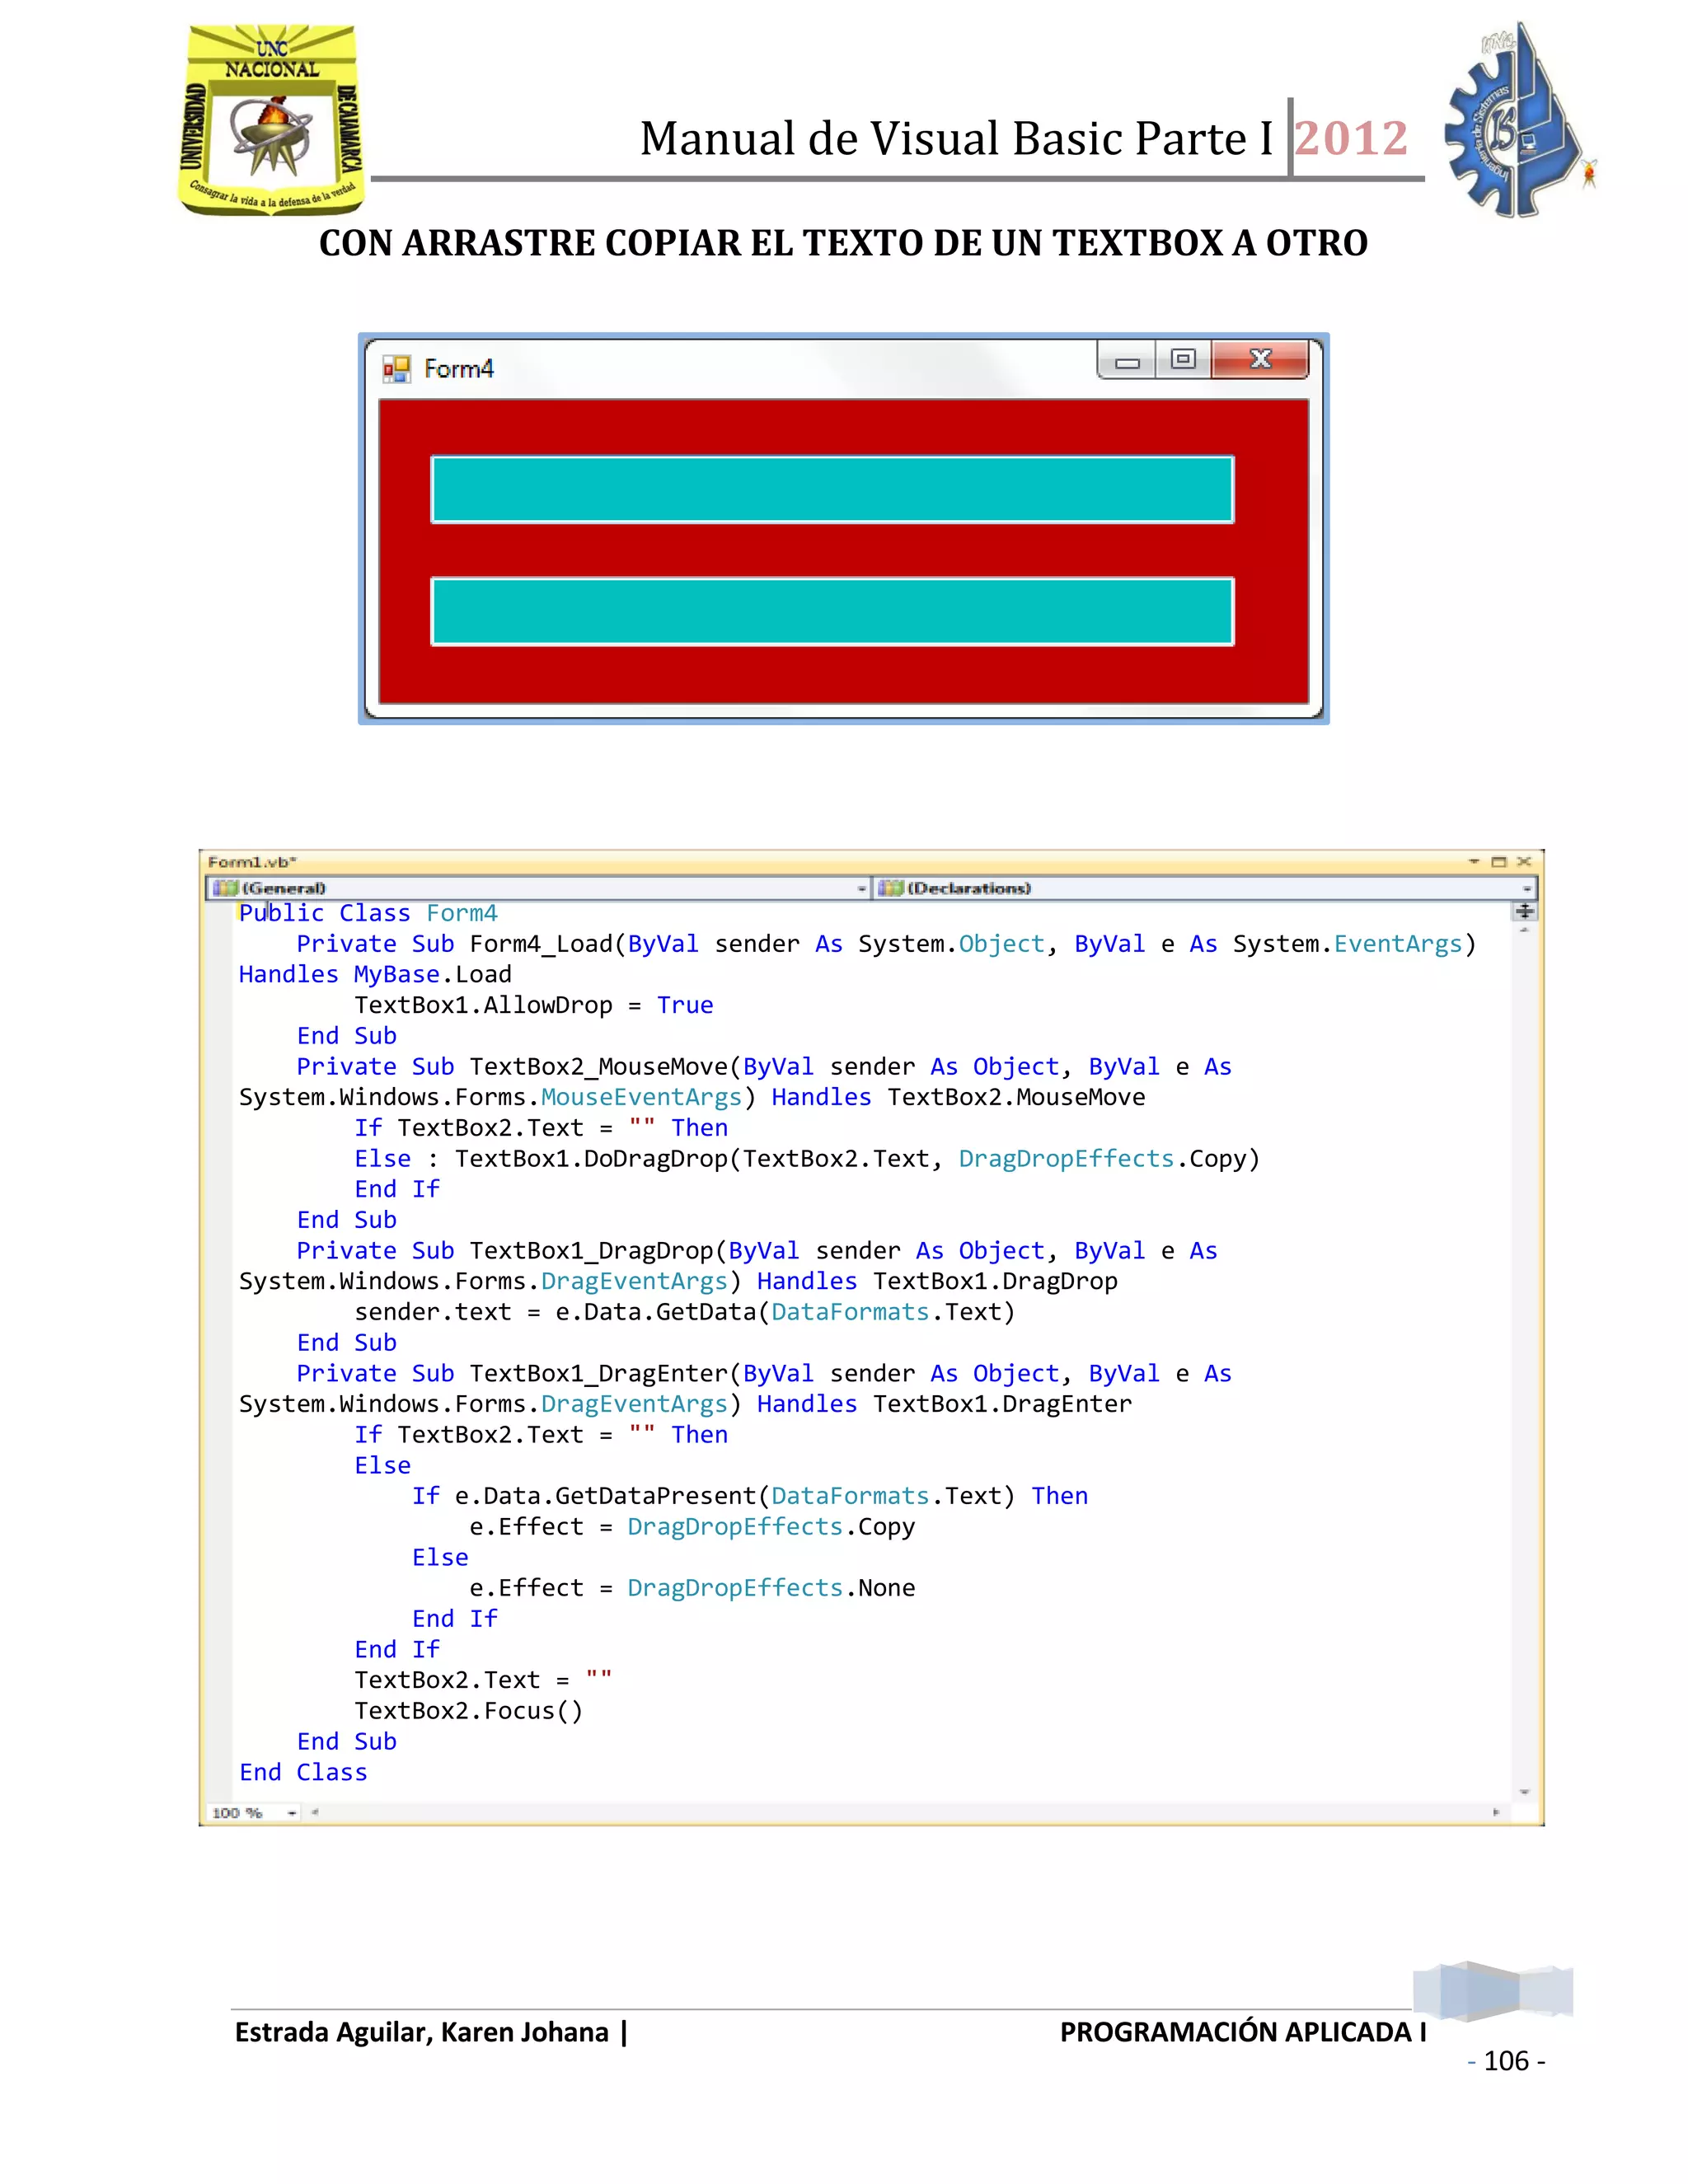Click the vertical scrollbar down arrow
The height and width of the screenshot is (2184, 1688).
[x=1524, y=1793]
